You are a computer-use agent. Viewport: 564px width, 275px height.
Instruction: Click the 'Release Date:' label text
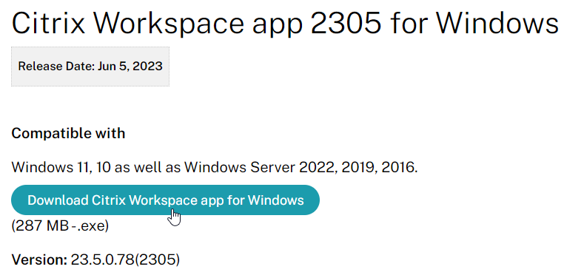tap(56, 67)
